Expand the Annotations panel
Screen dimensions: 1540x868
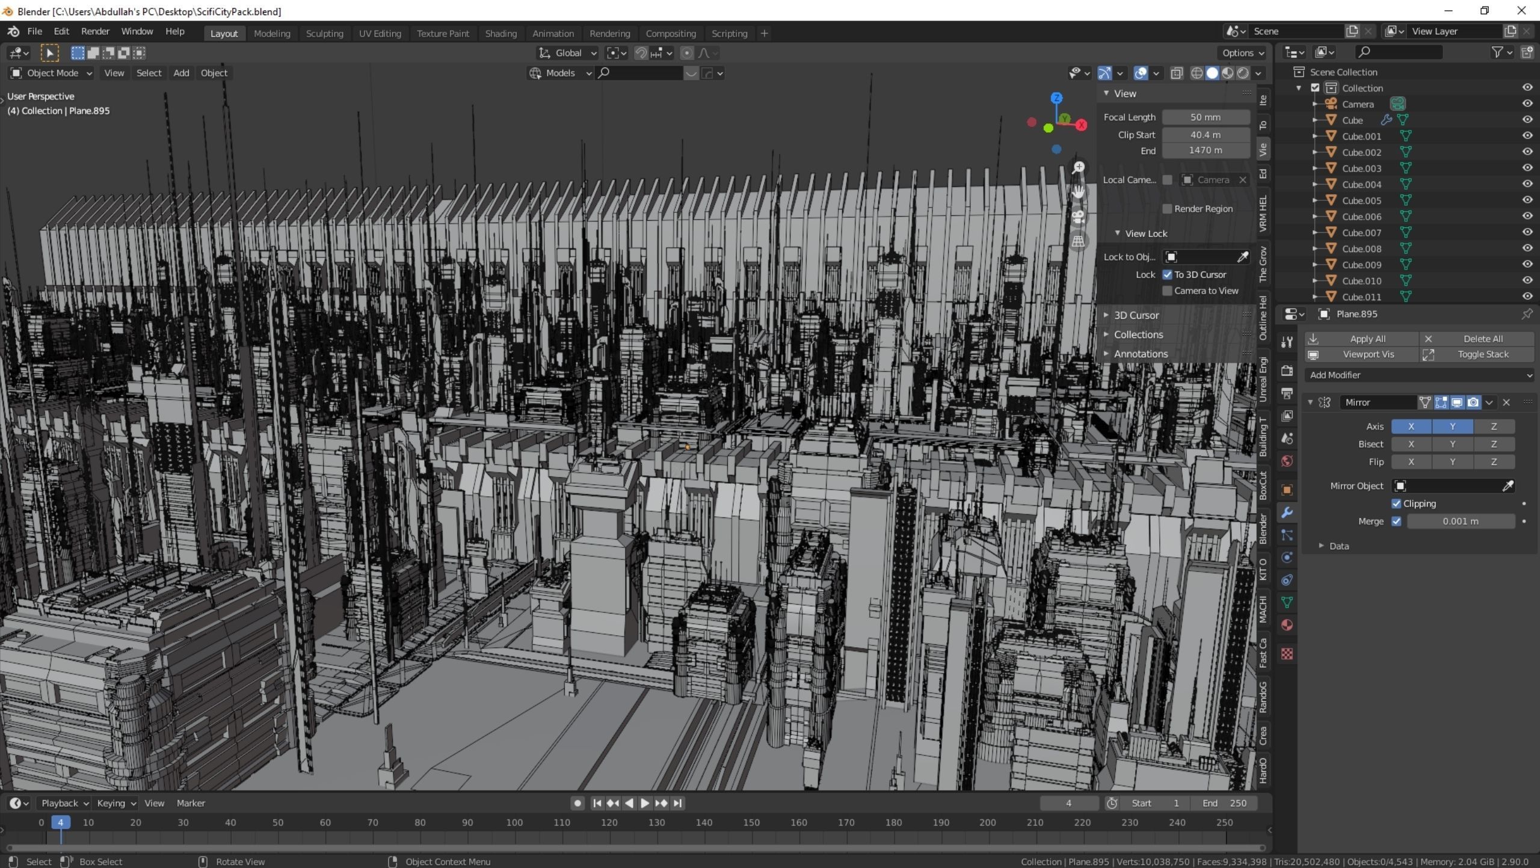(x=1139, y=354)
